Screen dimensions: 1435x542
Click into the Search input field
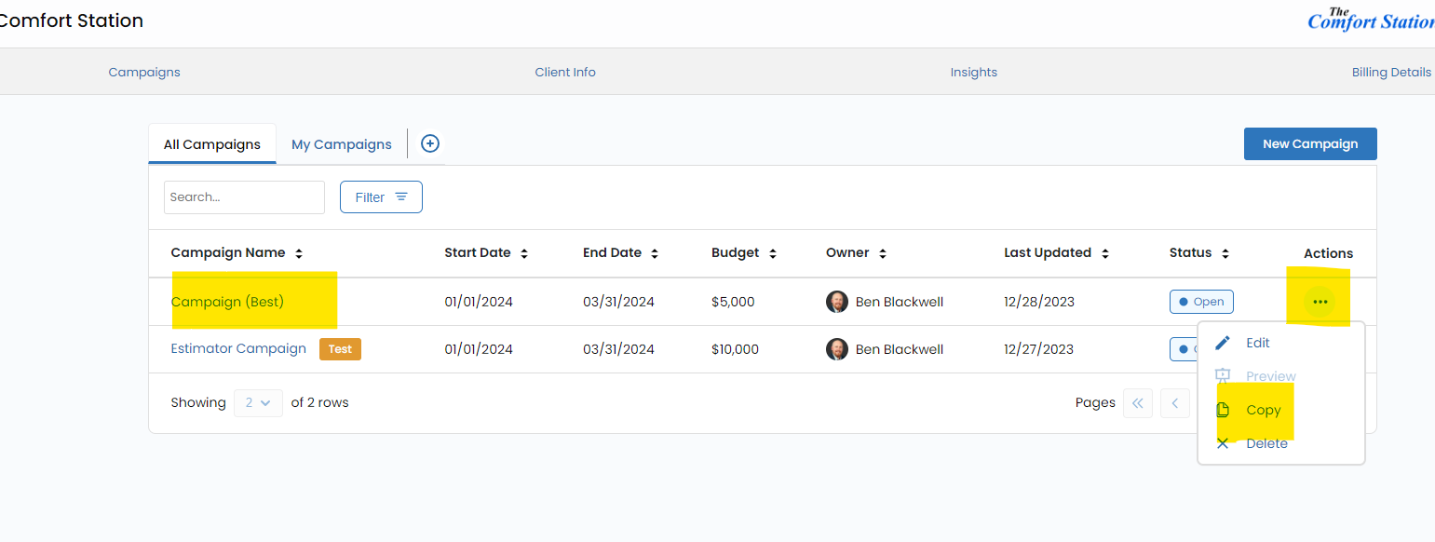(x=244, y=197)
